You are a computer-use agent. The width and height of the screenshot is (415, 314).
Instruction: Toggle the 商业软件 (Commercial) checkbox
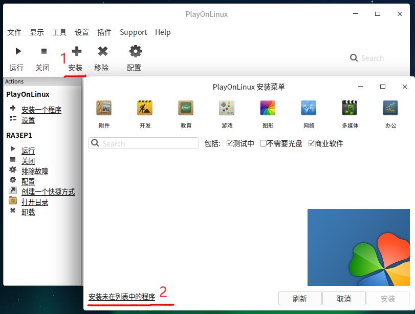click(312, 143)
